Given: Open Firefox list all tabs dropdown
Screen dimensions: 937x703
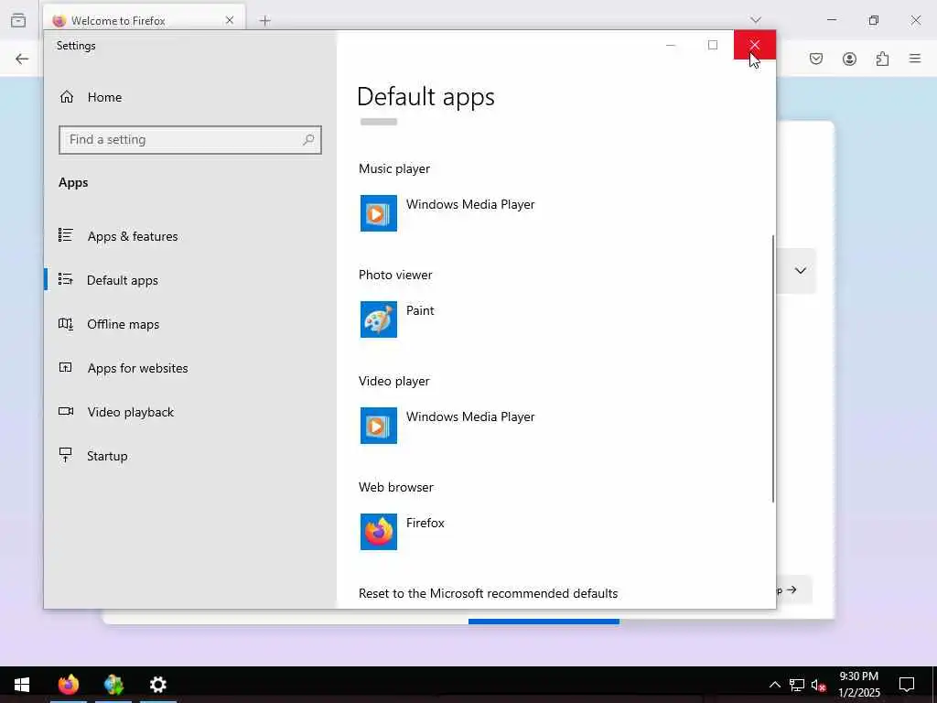Looking at the screenshot, I should (756, 20).
